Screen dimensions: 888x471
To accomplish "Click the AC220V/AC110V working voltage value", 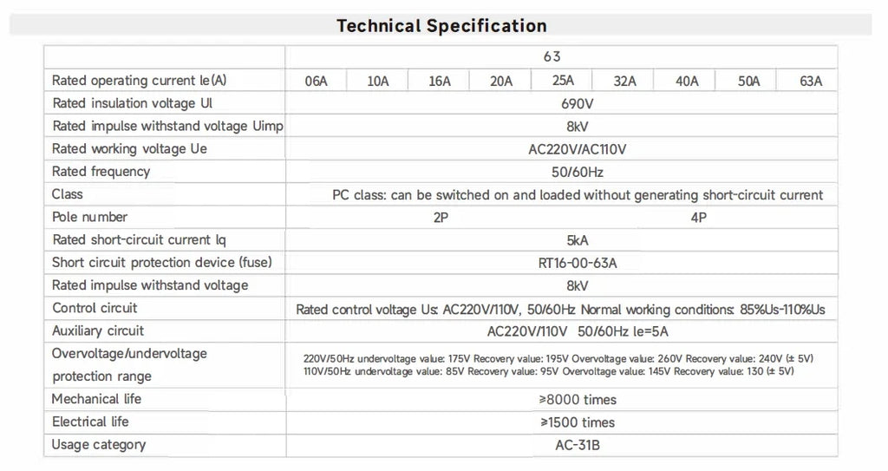I will point(577,149).
